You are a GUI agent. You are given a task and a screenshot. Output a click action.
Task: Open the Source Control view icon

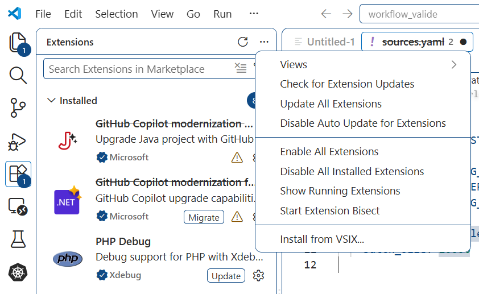coord(18,108)
